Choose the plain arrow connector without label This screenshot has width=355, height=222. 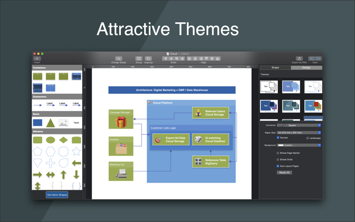point(38,105)
